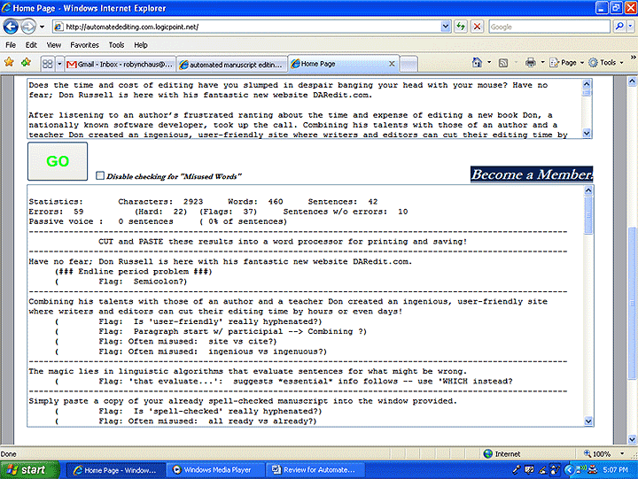Click the 100% zoom level button
Viewport: 638px width, 479px height.
597,454
